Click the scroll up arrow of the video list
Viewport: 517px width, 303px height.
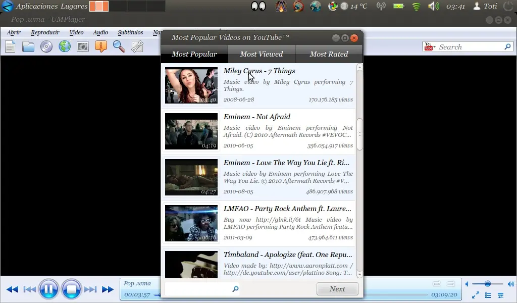(359, 68)
